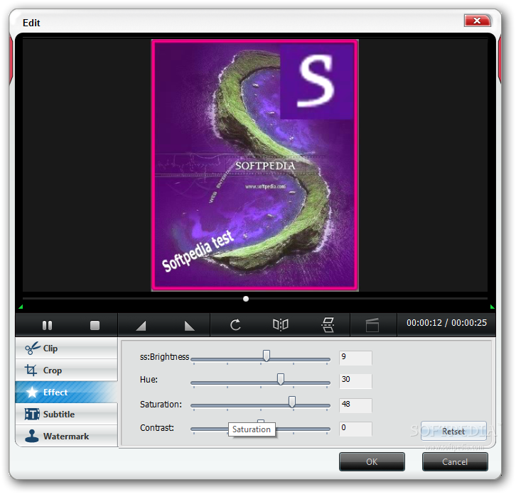Click the video preview image
This screenshot has width=516, height=494.
click(x=254, y=165)
